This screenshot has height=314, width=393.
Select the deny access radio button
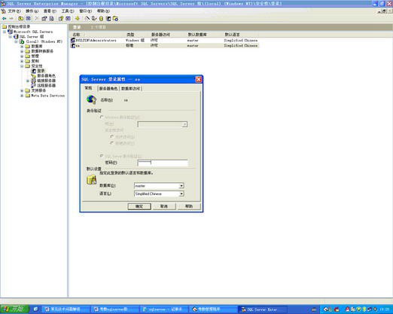tap(112, 143)
